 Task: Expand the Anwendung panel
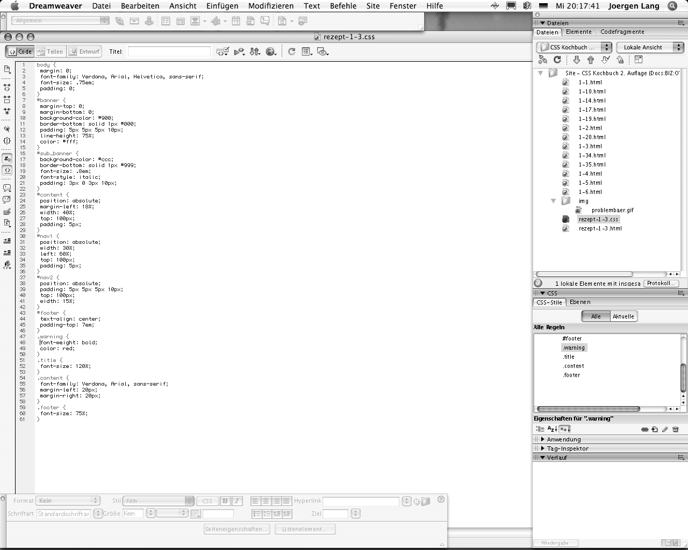click(543, 439)
